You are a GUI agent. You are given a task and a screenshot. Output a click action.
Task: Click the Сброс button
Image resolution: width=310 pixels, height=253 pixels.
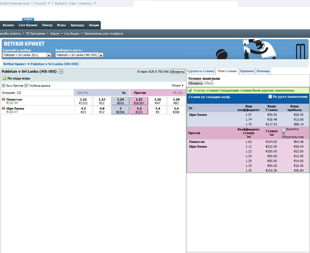(209, 83)
